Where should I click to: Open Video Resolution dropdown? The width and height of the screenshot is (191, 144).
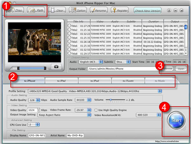click(148, 115)
